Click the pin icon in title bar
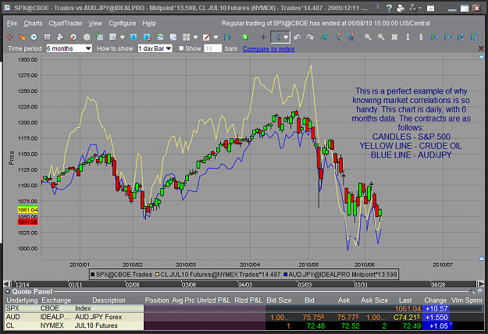 [x=377, y=8]
